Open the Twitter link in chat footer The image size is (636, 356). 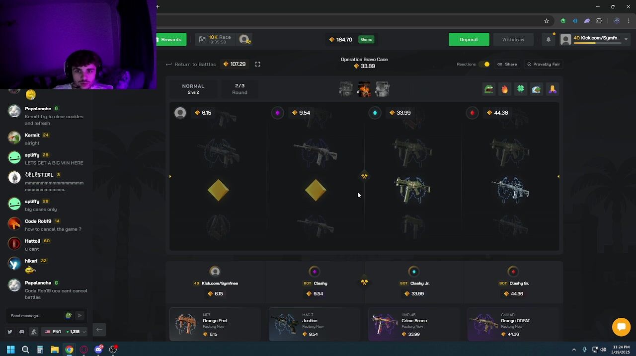tap(9, 332)
